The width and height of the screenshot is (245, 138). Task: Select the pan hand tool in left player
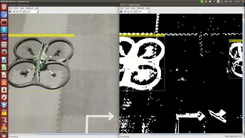(x=20, y=11)
